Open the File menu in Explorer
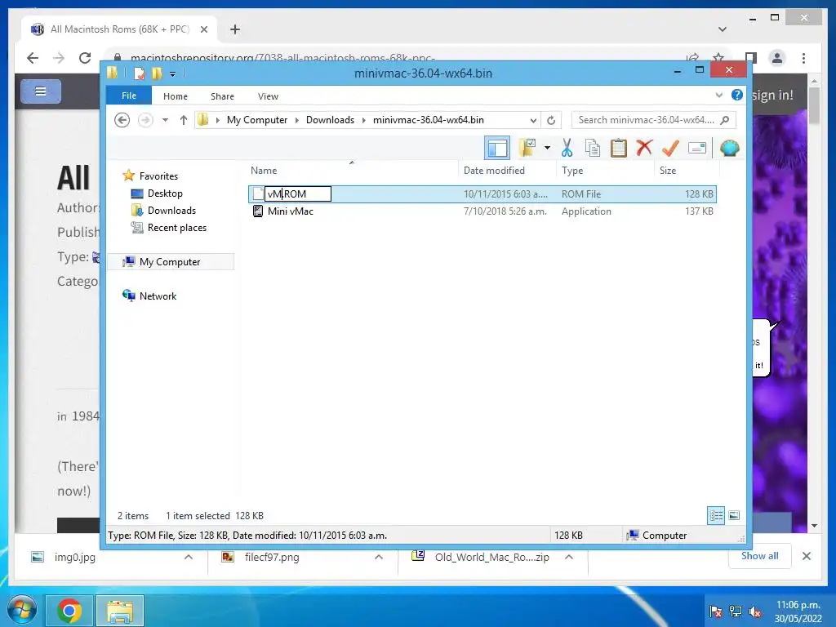Image resolution: width=836 pixels, height=627 pixels. 128,96
